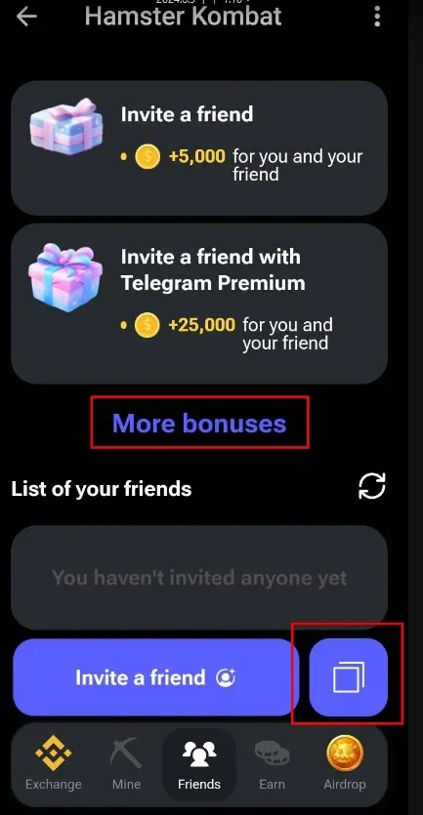The image size is (423, 815).
Task: Switch to the Exchange tab label
Action: (x=53, y=784)
